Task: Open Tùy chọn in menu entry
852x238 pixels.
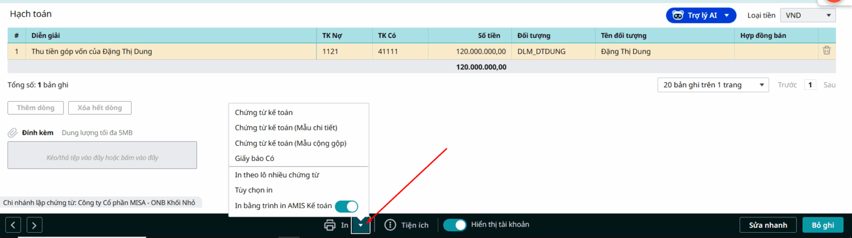Action: point(253,190)
